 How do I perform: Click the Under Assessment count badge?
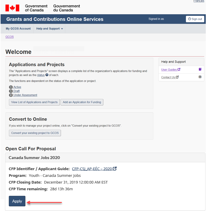click(11, 95)
